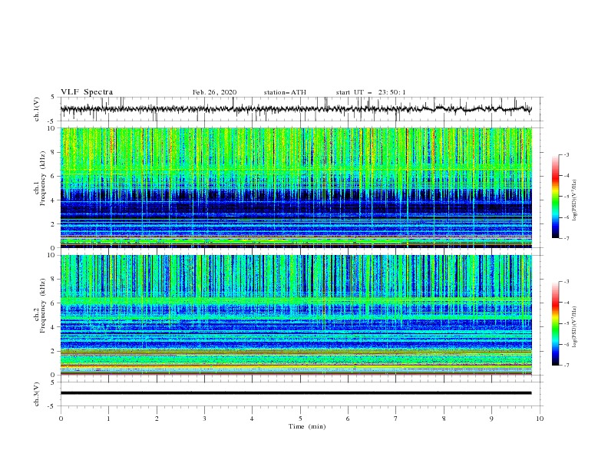Click time axis tick label '0'

coord(61,419)
